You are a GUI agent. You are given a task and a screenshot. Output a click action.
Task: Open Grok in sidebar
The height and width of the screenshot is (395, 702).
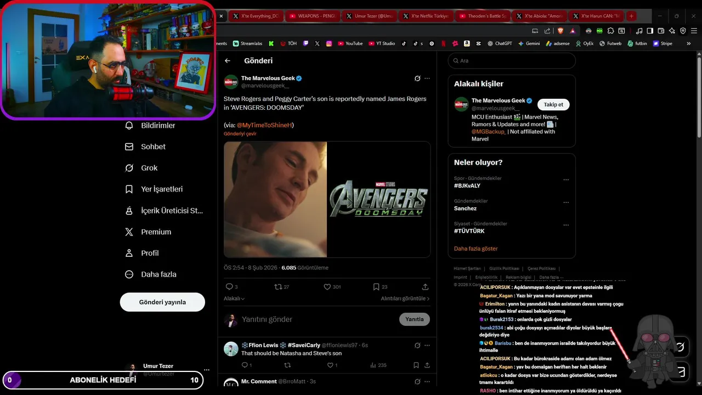(x=141, y=168)
